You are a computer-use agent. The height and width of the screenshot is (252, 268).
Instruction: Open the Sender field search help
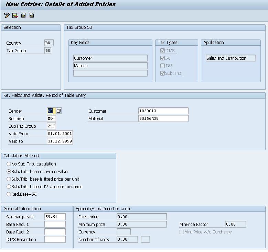coord(59,111)
